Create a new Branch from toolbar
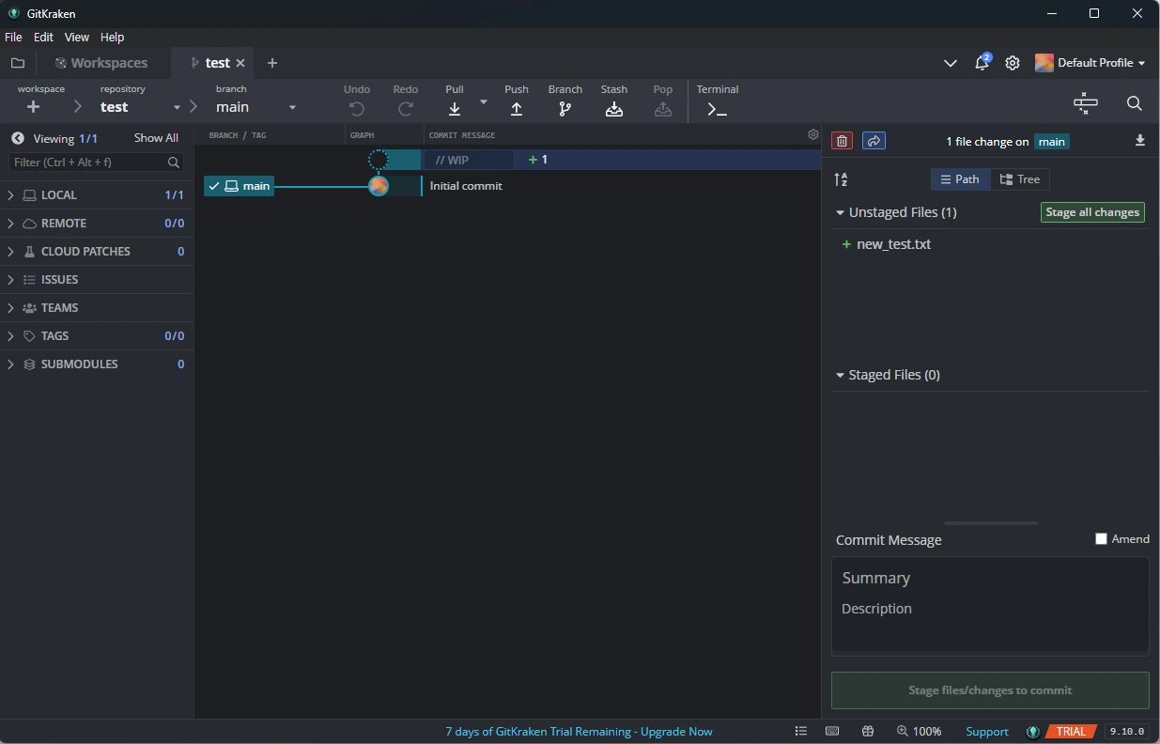This screenshot has width=1160, height=744. (x=565, y=109)
